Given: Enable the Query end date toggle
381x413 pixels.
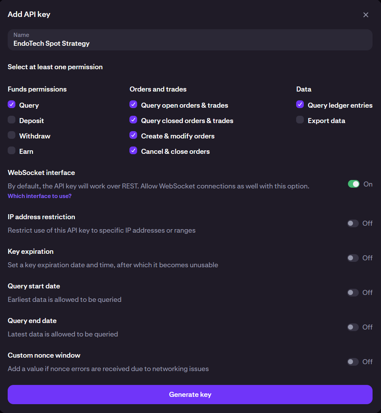Looking at the screenshot, I should coord(353,327).
